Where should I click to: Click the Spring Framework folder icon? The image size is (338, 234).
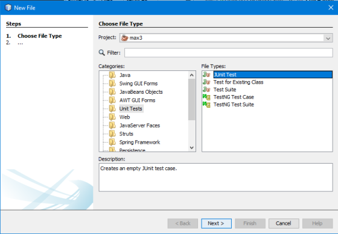click(112, 142)
